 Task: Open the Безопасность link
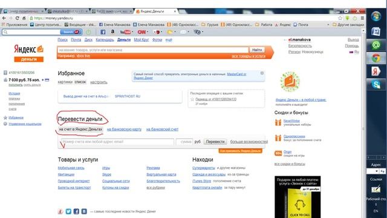(x=300, y=46)
